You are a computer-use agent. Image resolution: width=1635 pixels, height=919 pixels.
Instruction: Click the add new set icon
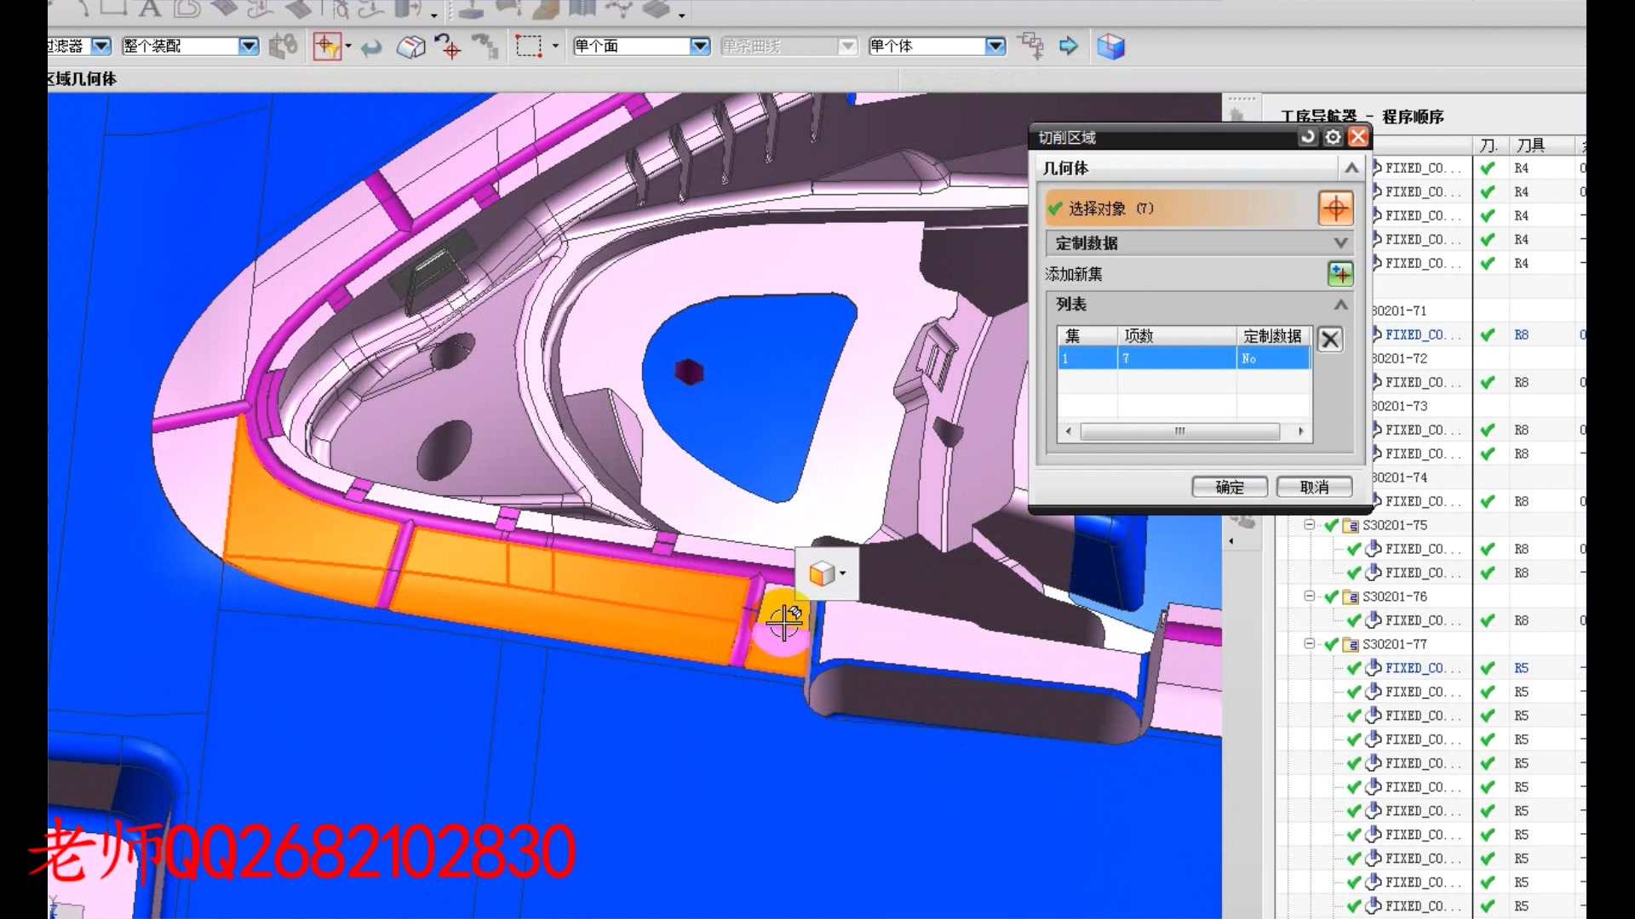[1340, 274]
